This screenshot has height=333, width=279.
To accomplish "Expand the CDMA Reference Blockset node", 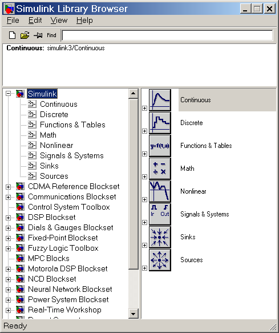I will coord(9,187).
